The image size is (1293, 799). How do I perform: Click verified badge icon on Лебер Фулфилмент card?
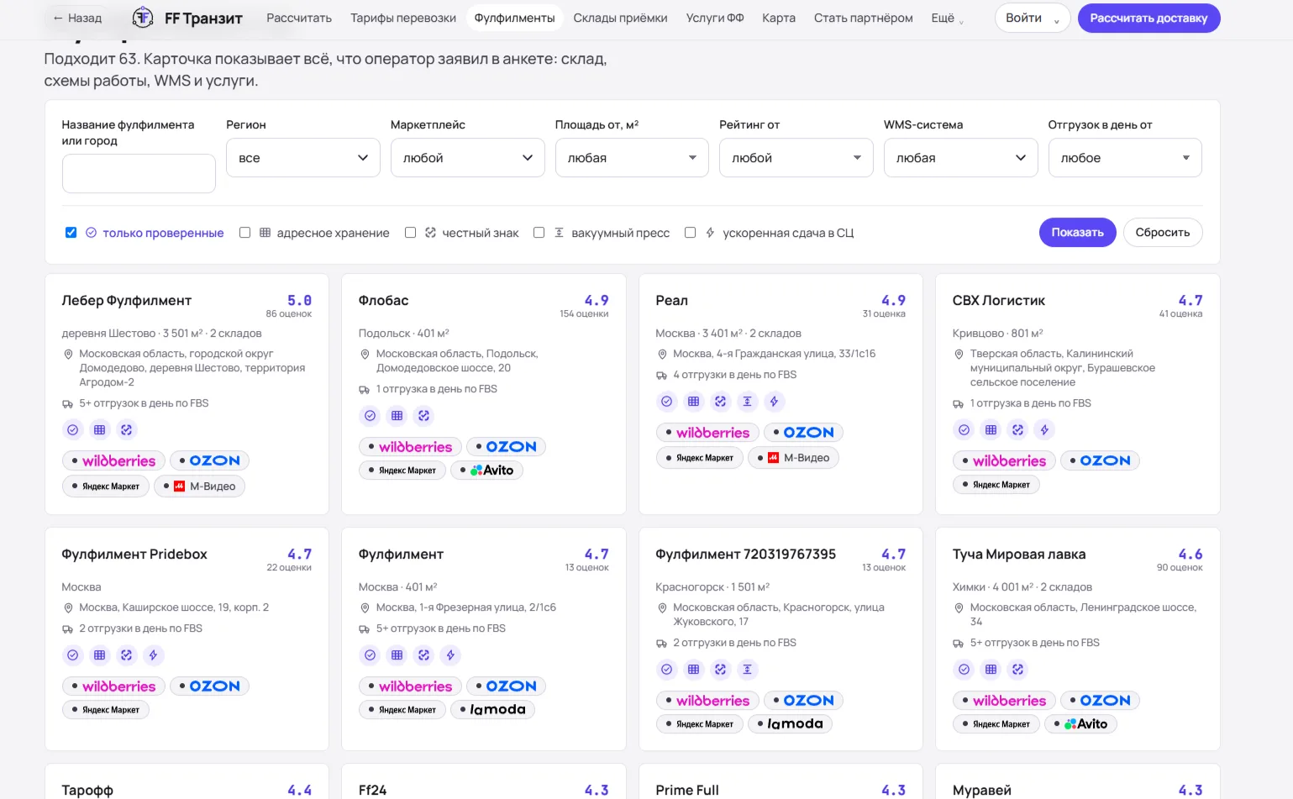click(73, 430)
